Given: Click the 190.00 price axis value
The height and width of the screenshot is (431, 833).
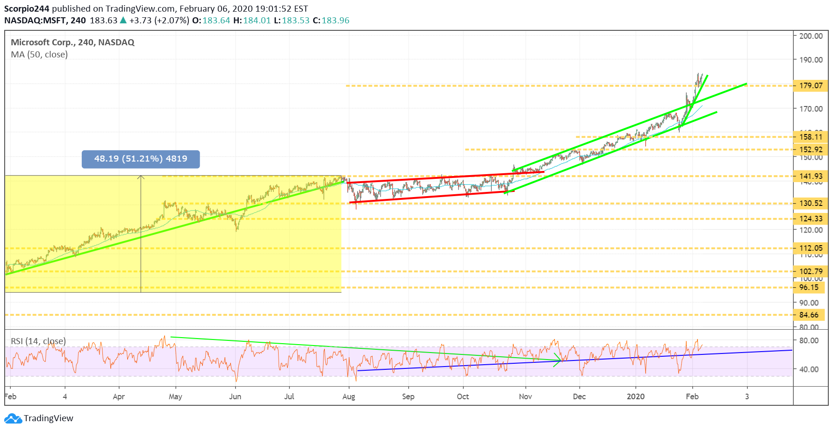Looking at the screenshot, I should 811,60.
